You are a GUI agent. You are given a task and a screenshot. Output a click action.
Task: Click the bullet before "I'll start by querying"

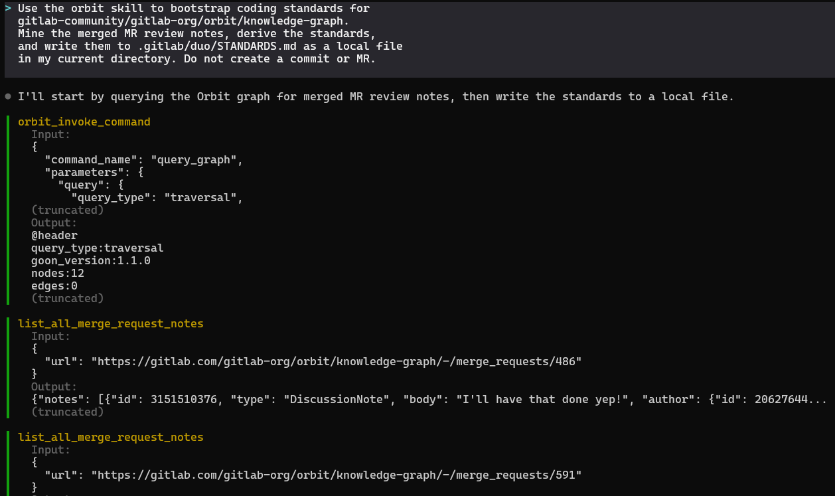tap(8, 97)
